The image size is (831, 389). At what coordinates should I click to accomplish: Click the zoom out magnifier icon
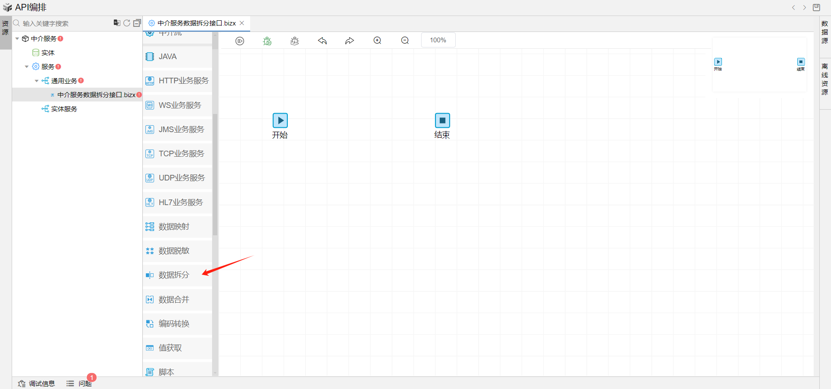[x=405, y=40]
